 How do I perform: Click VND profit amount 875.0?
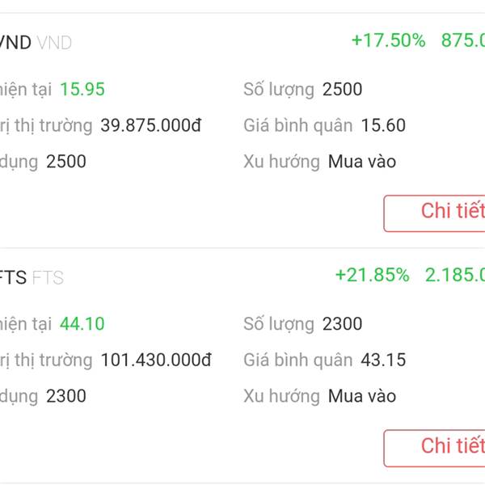(x=463, y=40)
